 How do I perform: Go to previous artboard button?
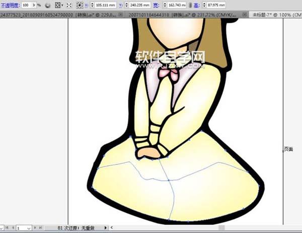[13, 228]
